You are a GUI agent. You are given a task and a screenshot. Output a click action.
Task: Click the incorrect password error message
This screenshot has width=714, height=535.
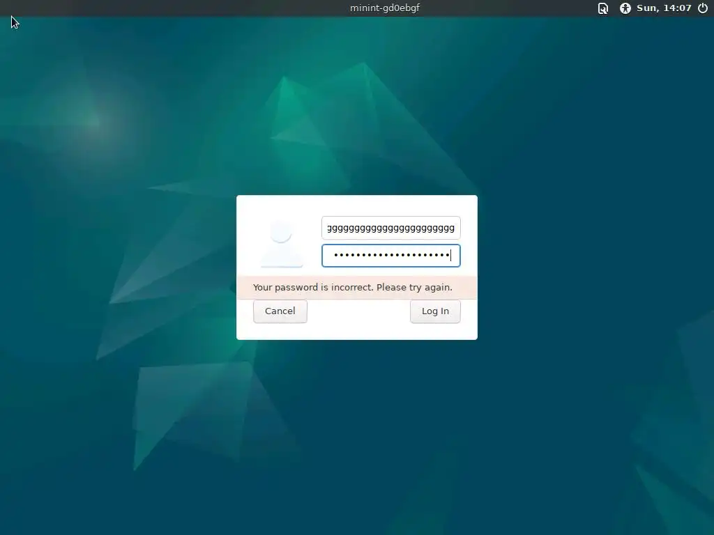352,288
